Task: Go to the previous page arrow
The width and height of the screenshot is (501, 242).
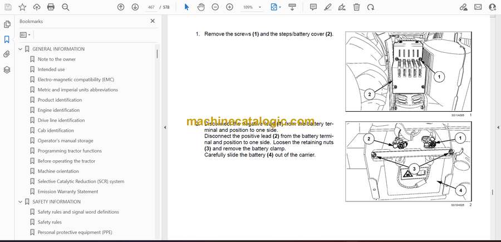Action: [x=121, y=7]
